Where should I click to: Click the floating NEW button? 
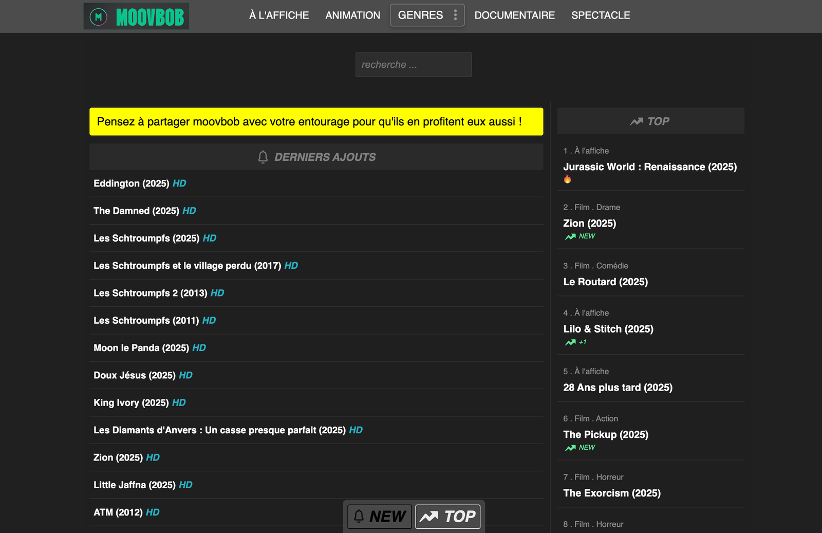pyautogui.click(x=380, y=517)
